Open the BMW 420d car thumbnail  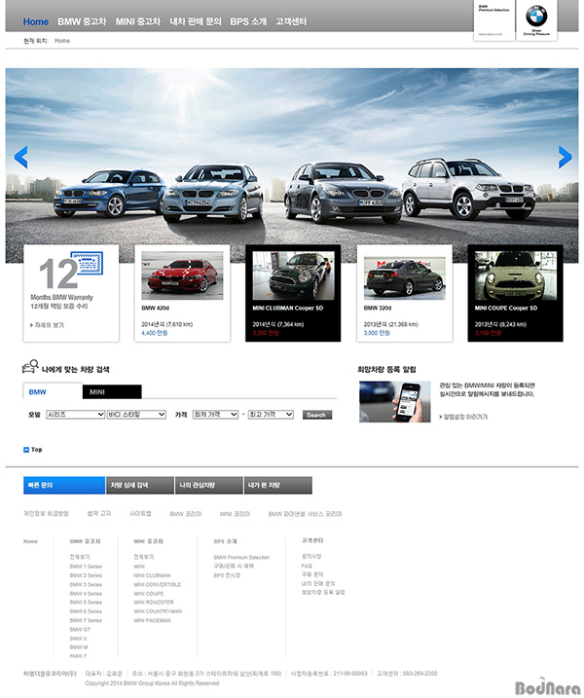pos(182,276)
